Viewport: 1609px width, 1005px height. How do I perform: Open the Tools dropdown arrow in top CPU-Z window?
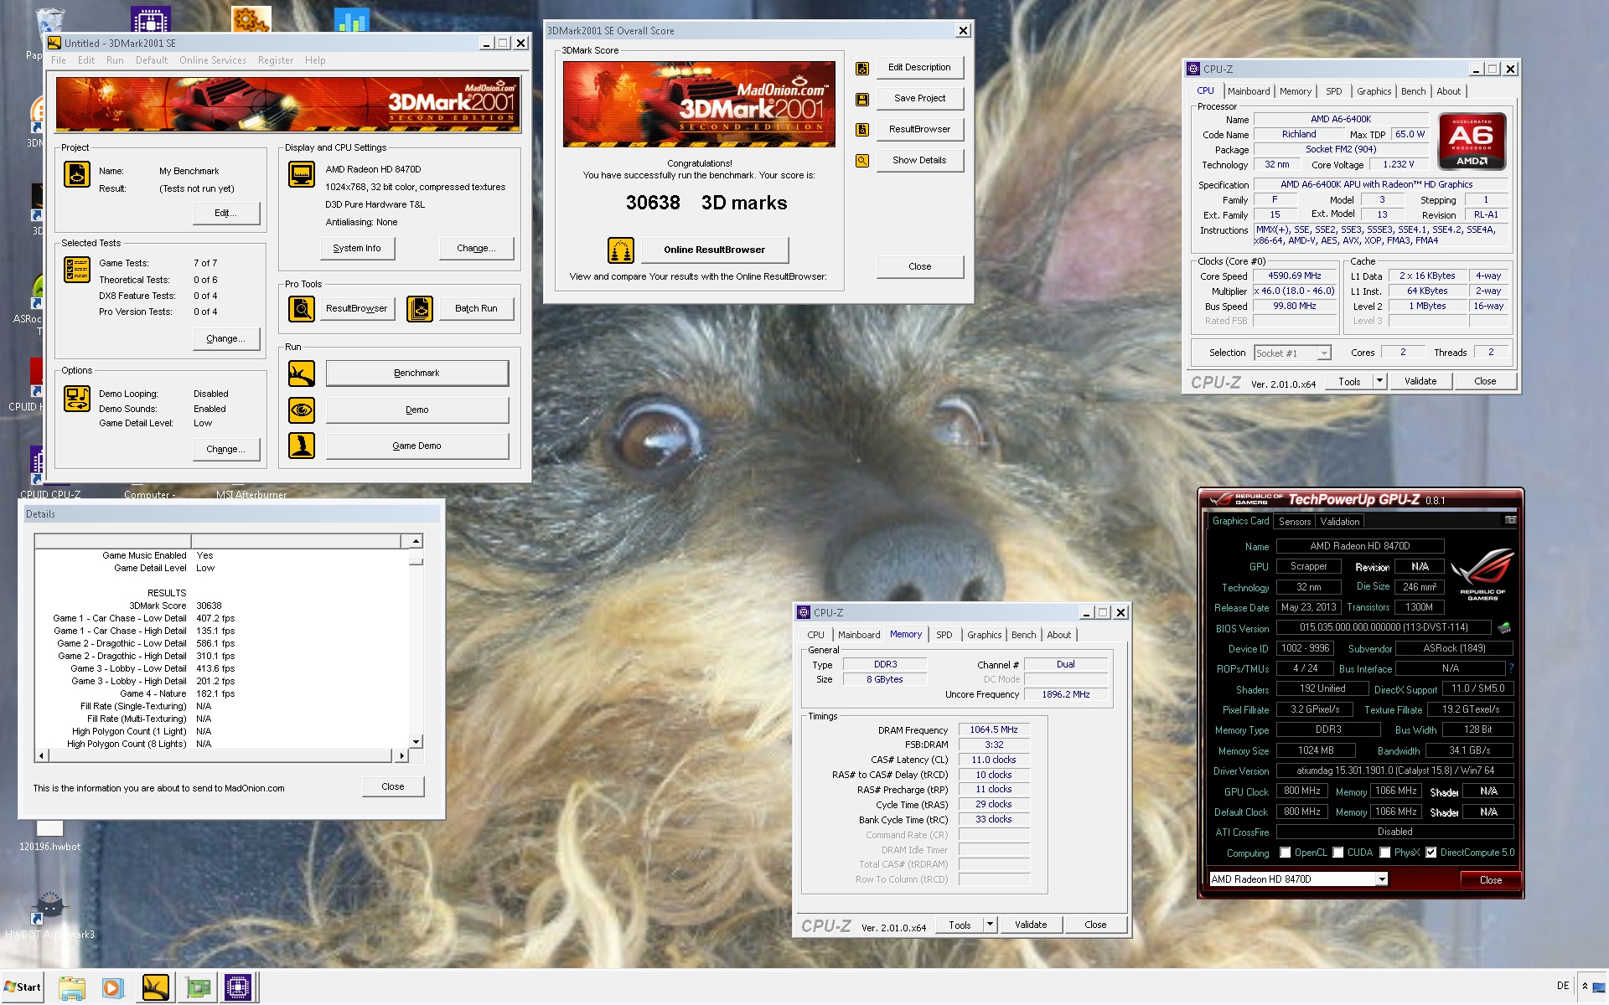pos(1379,381)
